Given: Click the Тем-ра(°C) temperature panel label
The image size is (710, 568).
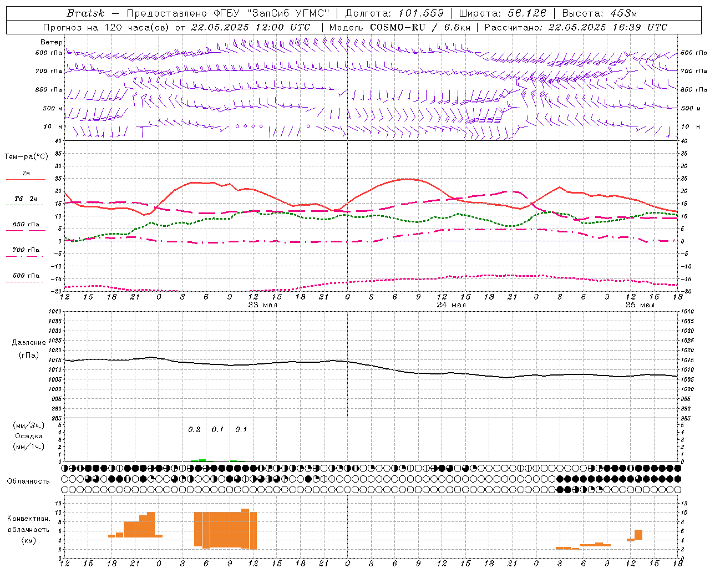Looking at the screenshot, I should click(x=26, y=157).
